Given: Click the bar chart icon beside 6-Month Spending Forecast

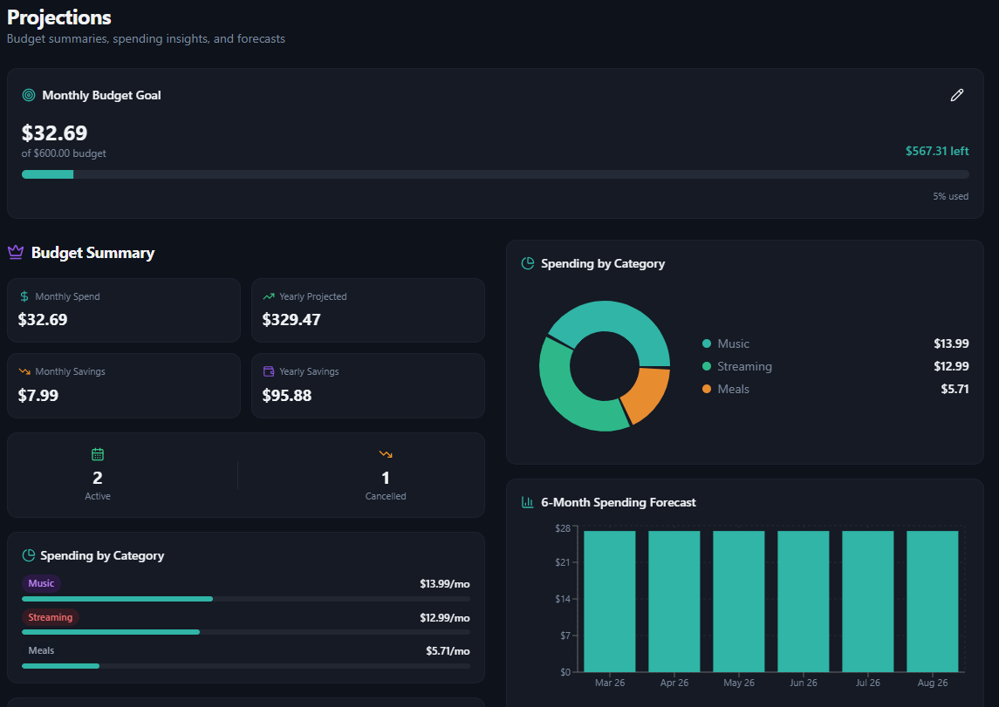Looking at the screenshot, I should (x=527, y=502).
